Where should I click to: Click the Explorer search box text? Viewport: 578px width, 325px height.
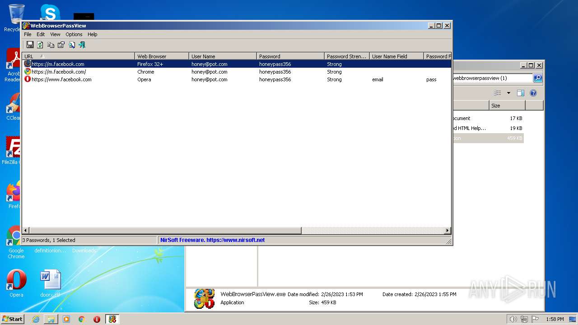coord(480,78)
